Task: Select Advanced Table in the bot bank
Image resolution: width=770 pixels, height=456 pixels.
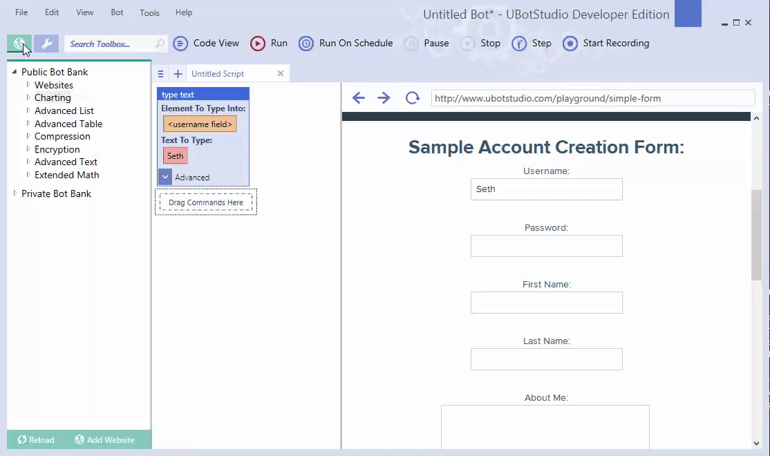Action: 68,124
